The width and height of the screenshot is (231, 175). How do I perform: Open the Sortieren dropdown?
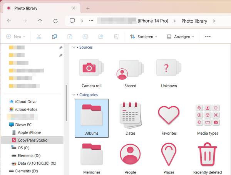[144, 36]
